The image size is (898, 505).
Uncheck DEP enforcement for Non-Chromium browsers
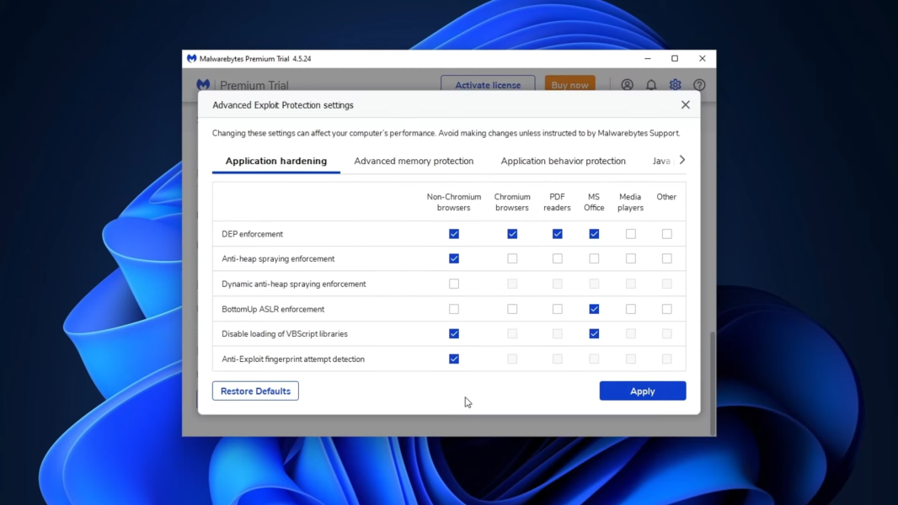(x=453, y=234)
